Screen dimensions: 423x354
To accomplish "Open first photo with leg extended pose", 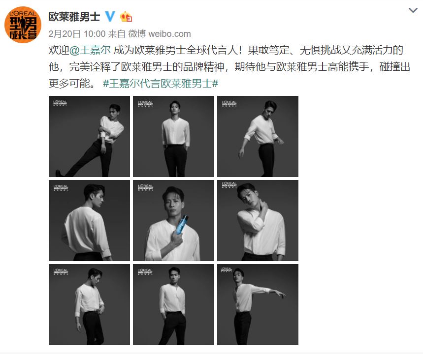I will coord(89,136).
